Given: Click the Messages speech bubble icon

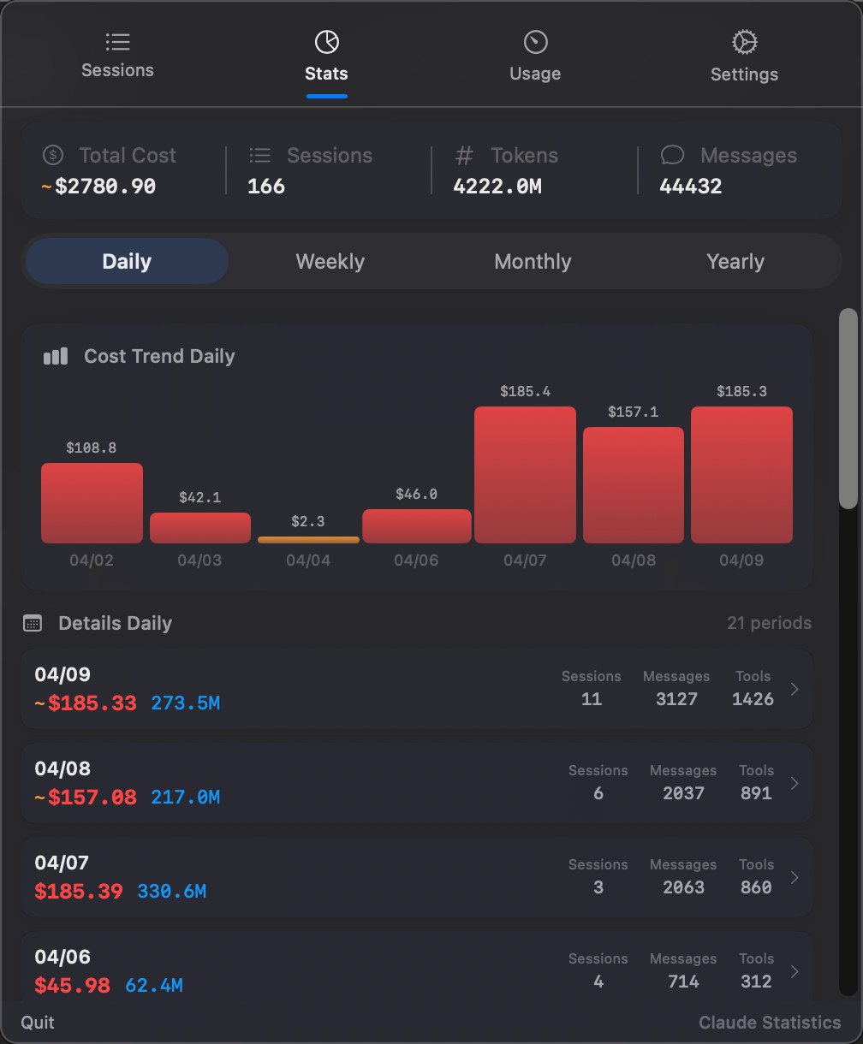Looking at the screenshot, I should (672, 155).
